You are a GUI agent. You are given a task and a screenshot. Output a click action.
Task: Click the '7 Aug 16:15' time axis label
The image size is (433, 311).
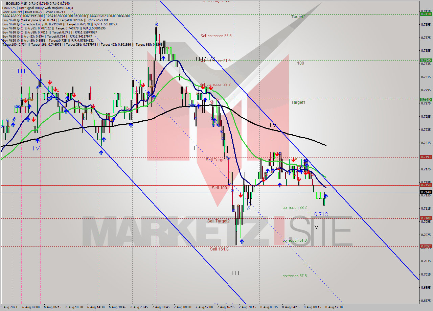(x=226, y=307)
